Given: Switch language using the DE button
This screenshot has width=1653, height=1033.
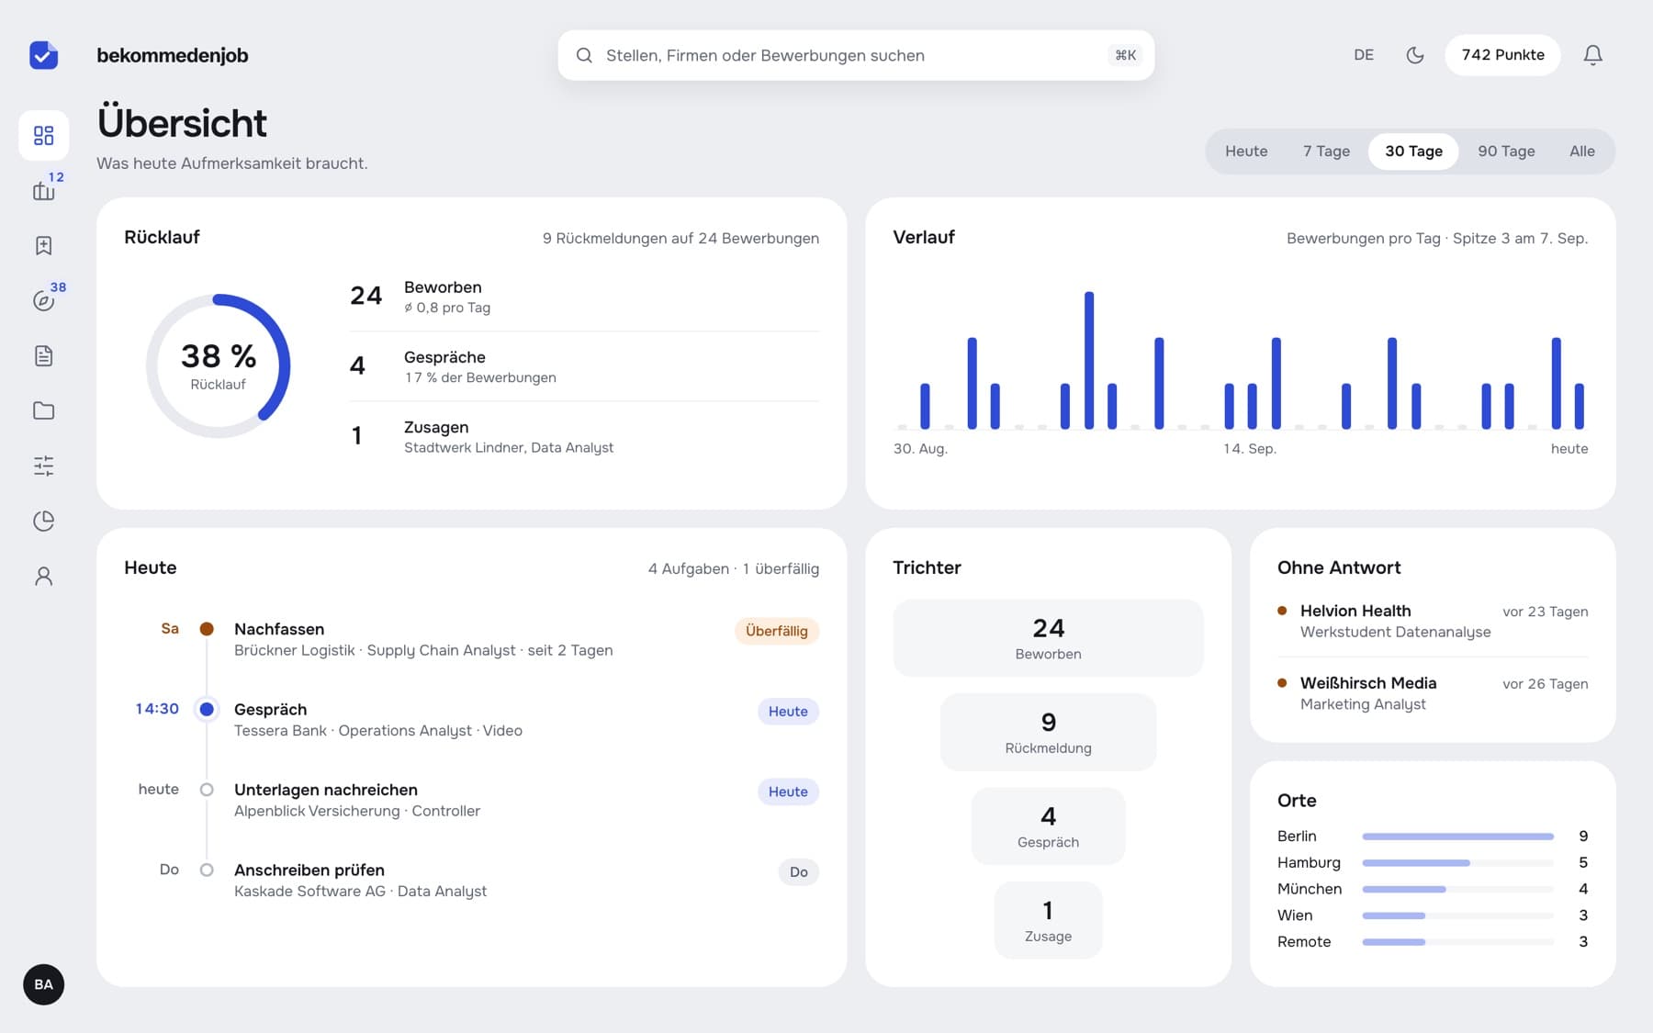Looking at the screenshot, I should click(x=1364, y=55).
